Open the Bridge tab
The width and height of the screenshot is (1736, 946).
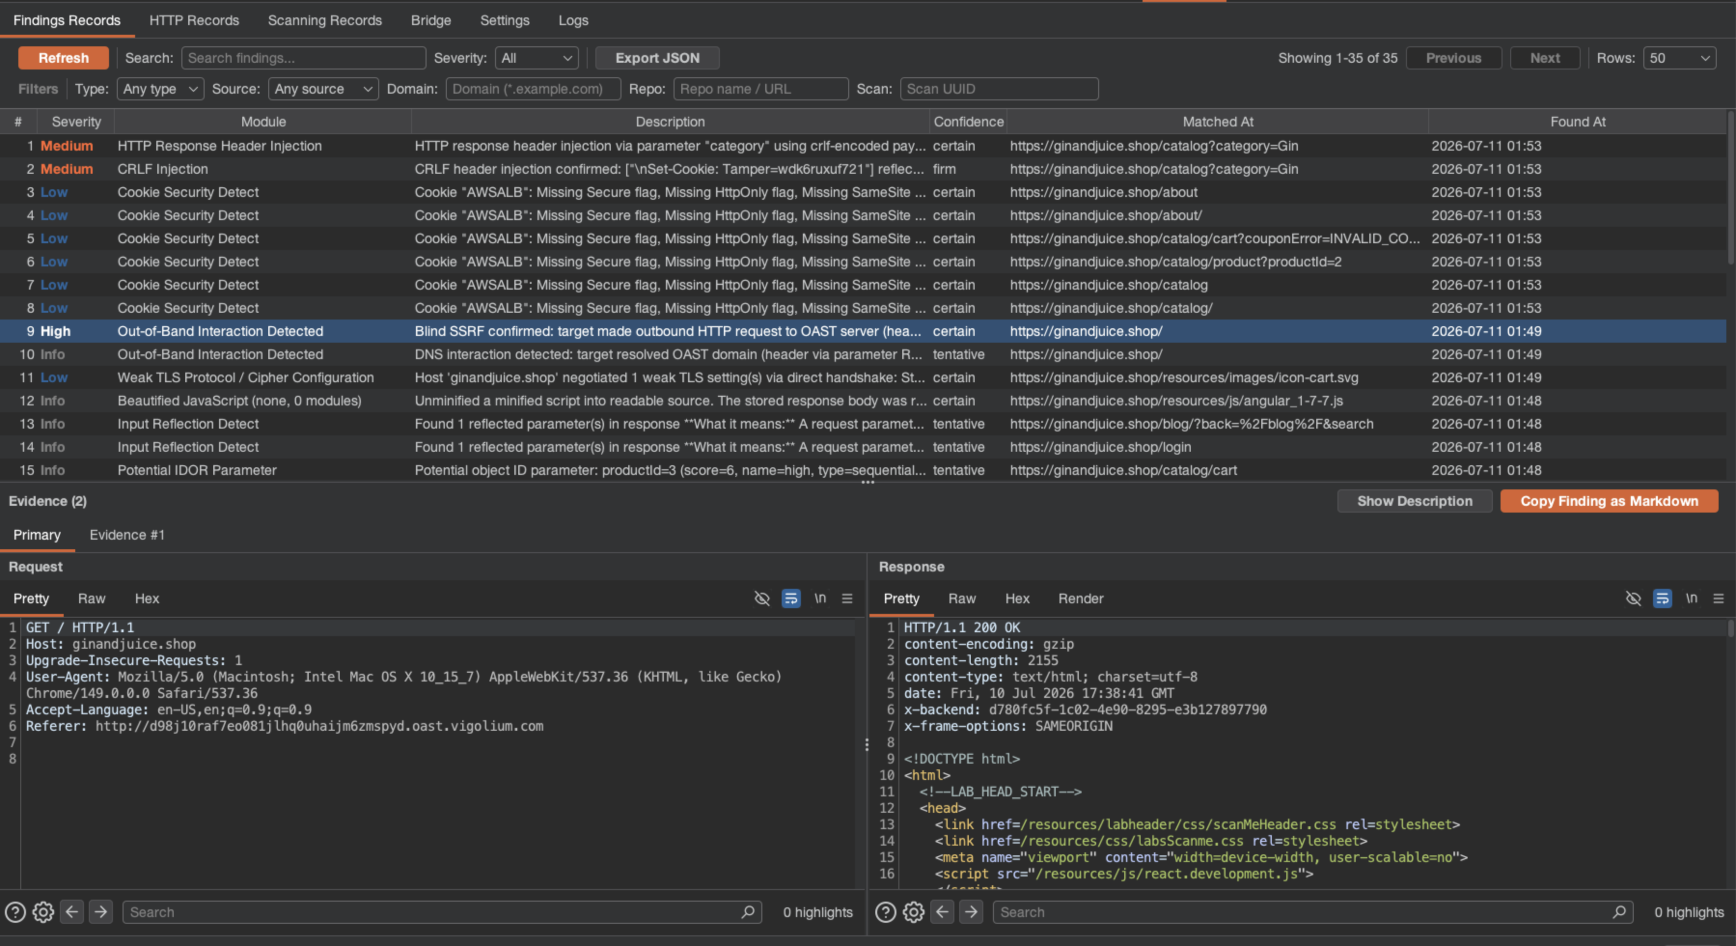[x=431, y=20]
